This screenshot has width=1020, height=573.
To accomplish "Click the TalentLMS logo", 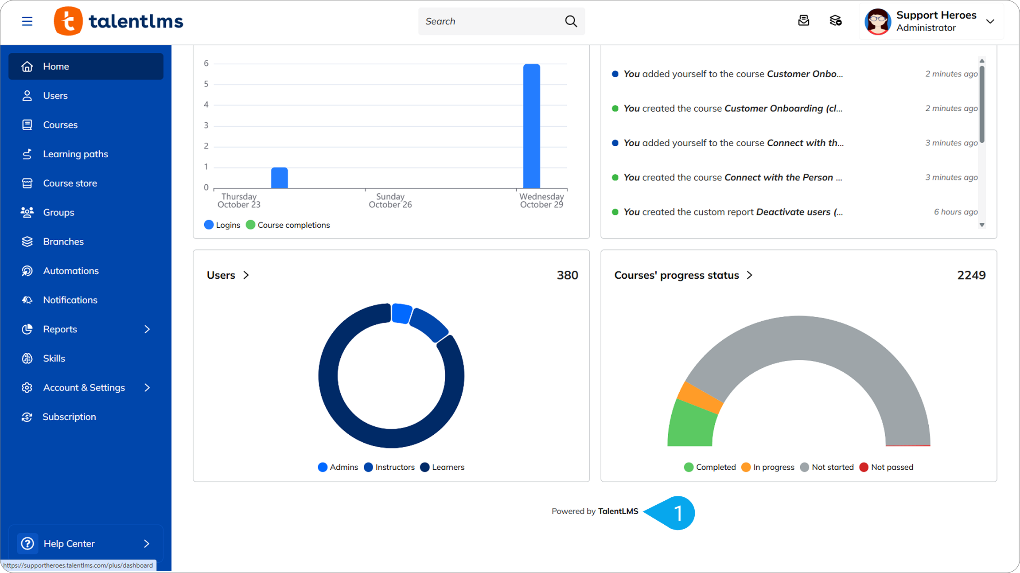I will pyautogui.click(x=118, y=21).
